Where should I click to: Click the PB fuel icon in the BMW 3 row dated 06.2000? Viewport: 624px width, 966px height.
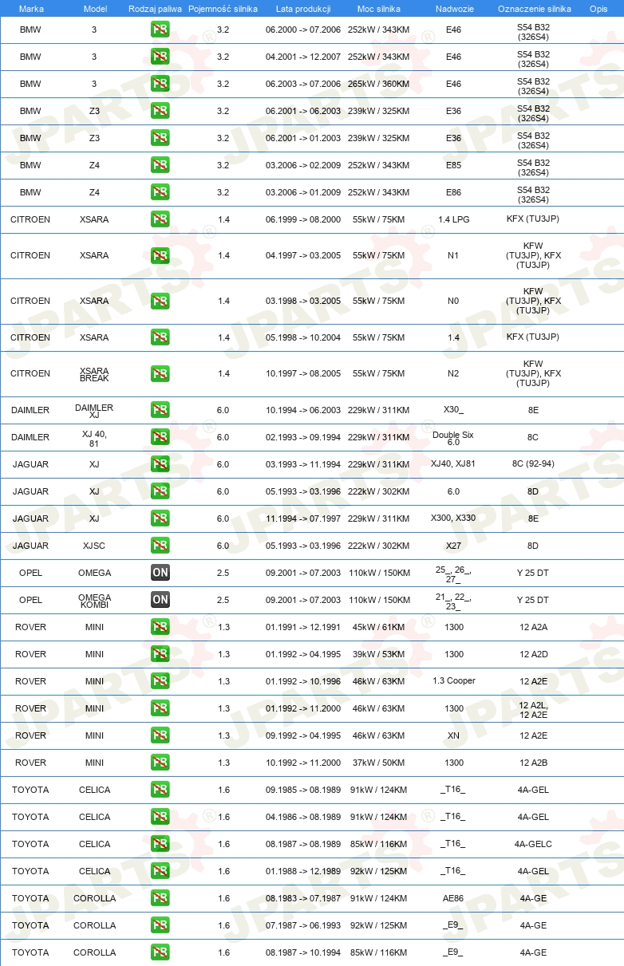point(160,30)
